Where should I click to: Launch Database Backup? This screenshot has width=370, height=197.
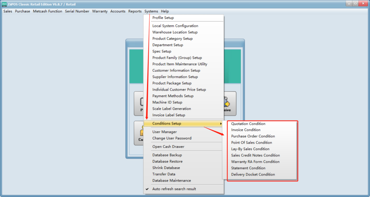pos(167,155)
